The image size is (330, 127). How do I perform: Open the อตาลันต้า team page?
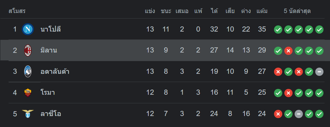point(55,71)
